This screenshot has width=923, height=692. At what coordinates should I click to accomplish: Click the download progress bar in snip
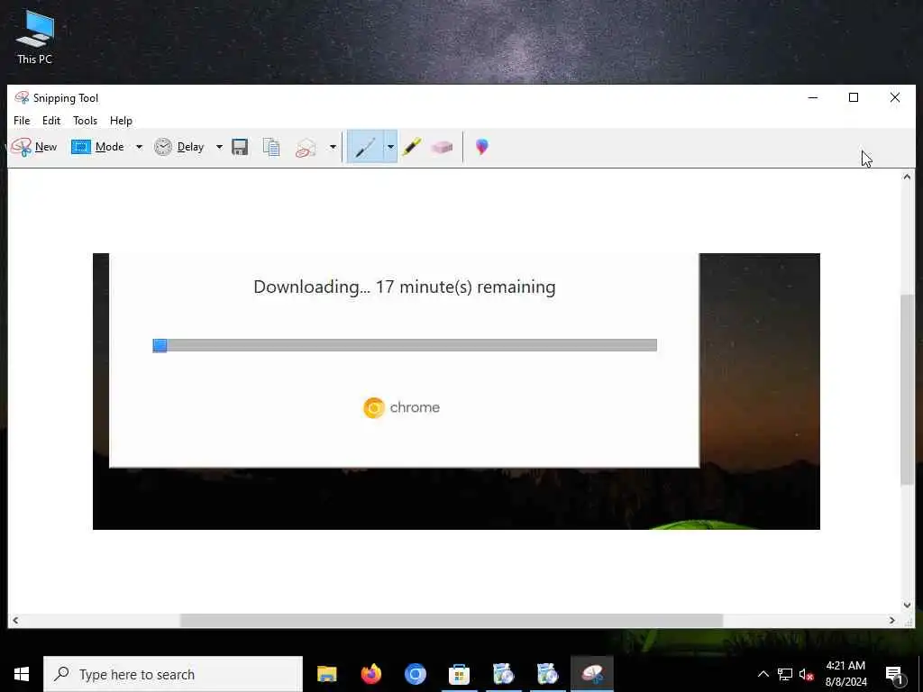405,345
